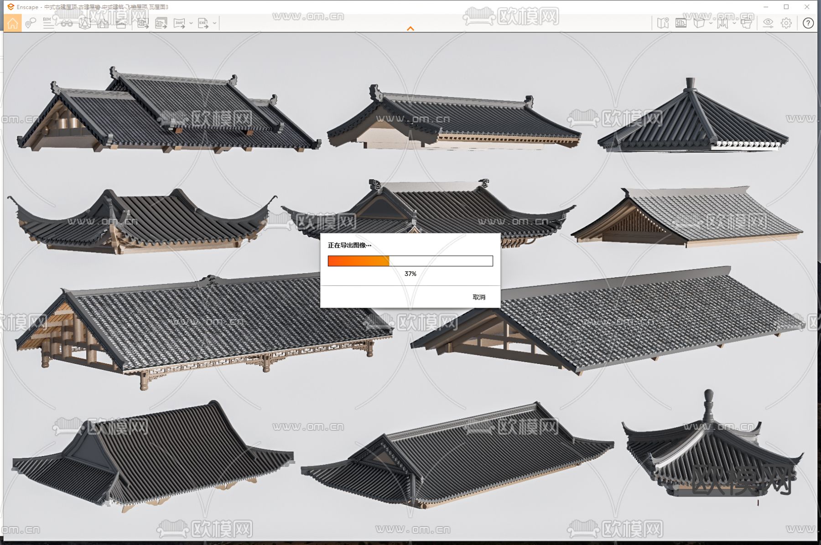Click the EXE standalone export icon

click(x=203, y=23)
